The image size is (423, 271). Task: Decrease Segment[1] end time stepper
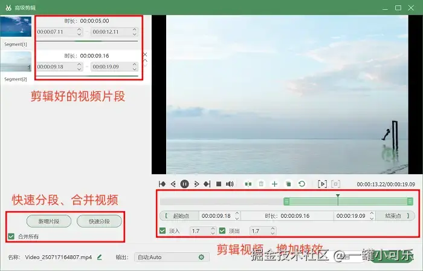(x=135, y=34)
